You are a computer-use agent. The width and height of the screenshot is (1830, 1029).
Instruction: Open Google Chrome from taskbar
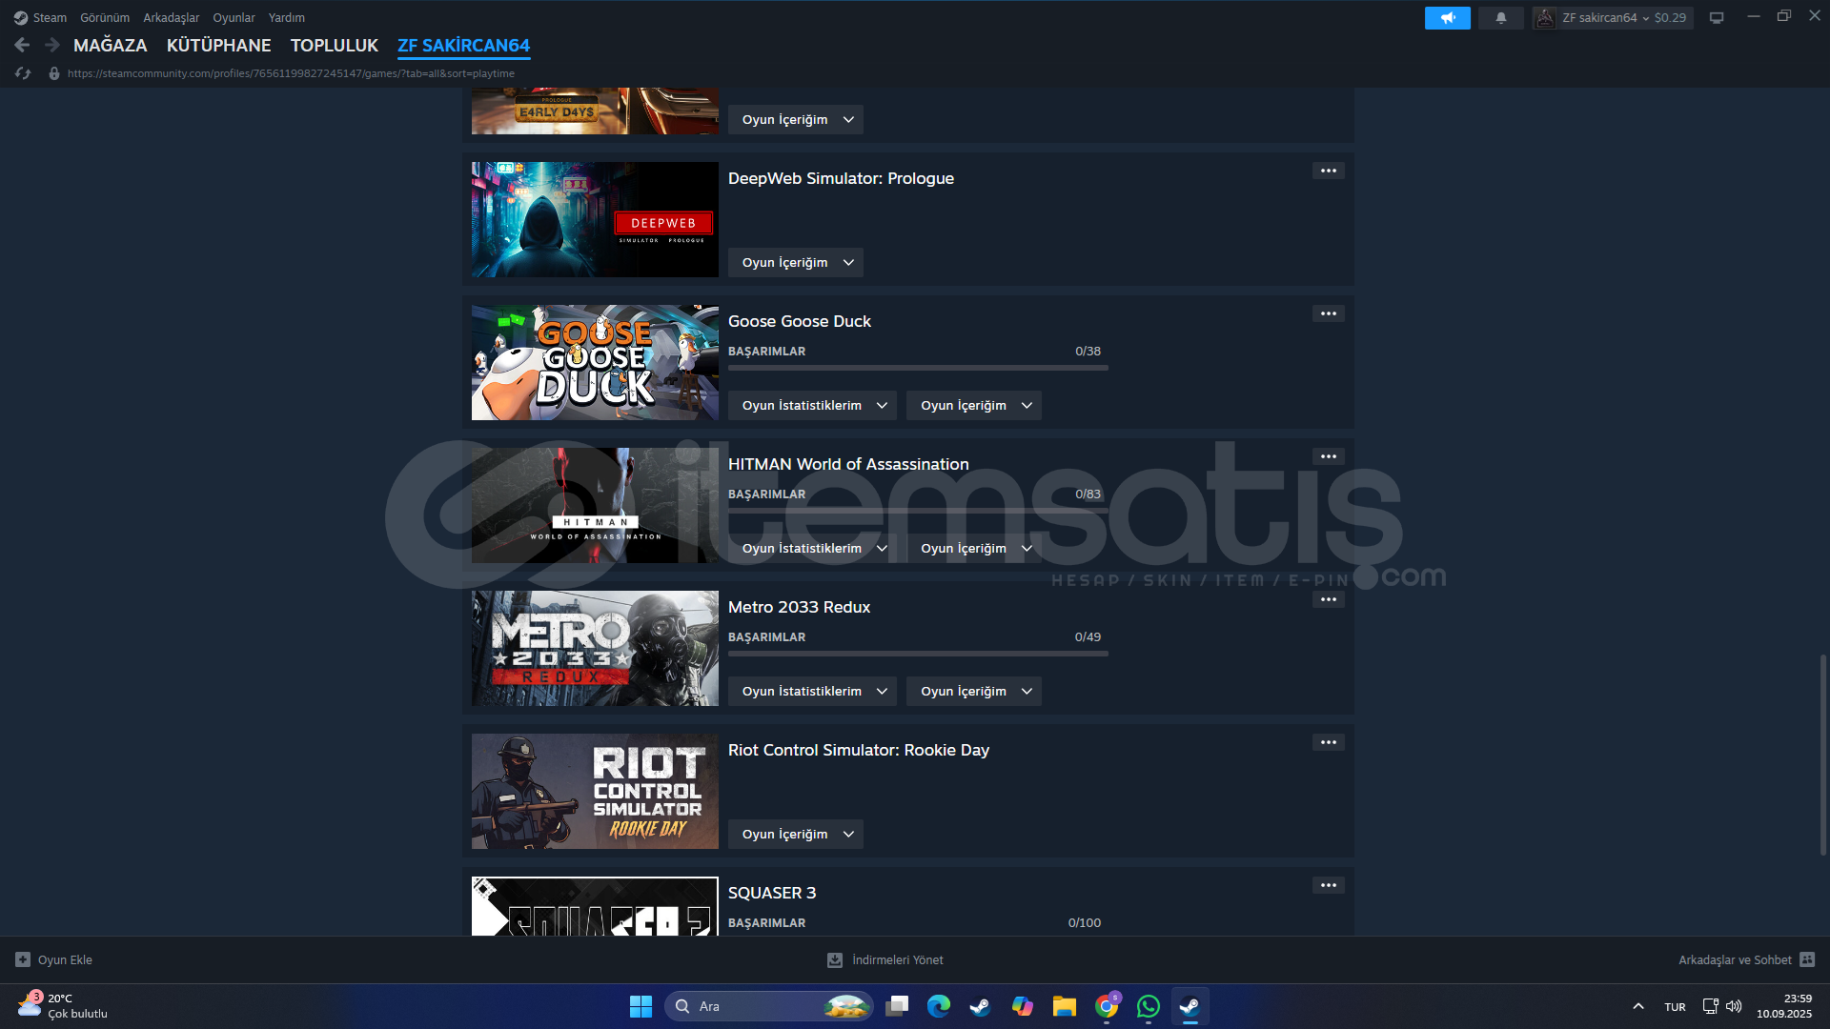(1107, 1006)
